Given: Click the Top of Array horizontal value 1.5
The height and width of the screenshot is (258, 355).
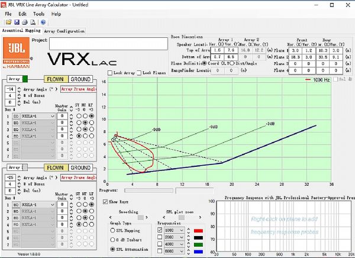Looking at the screenshot, I should pyautogui.click(x=217, y=50).
